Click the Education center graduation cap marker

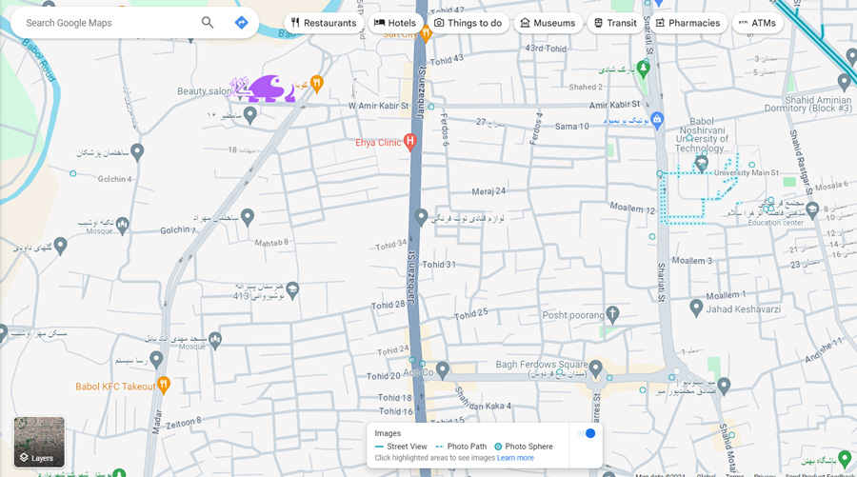[x=812, y=210]
